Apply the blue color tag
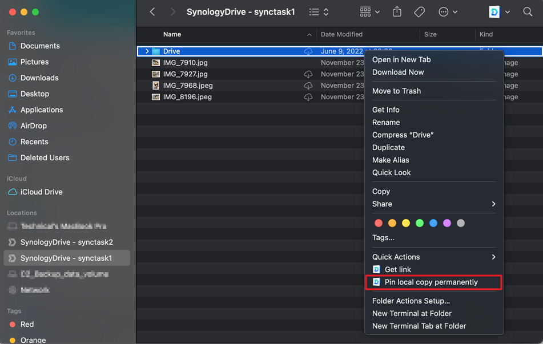The width and height of the screenshot is (543, 344). [433, 223]
